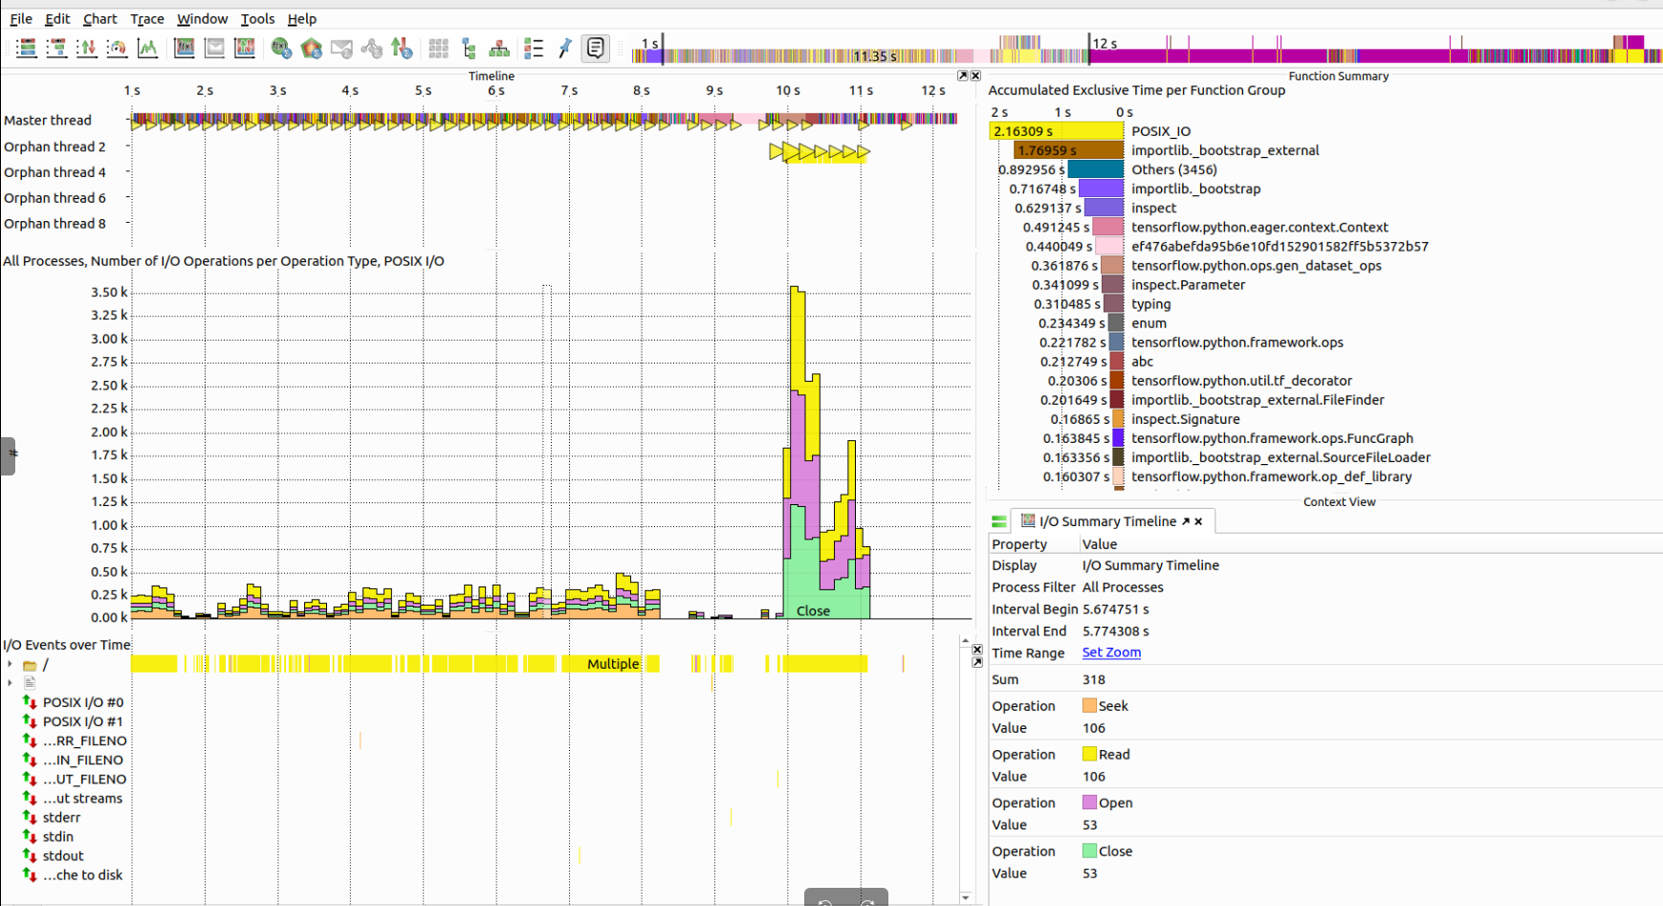This screenshot has height=906, width=1663.
Task: Click the POSIX_IO bar in Function Summary
Action: click(x=1057, y=131)
